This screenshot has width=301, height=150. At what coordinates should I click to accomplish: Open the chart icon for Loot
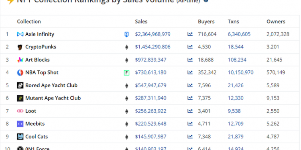click(190, 111)
